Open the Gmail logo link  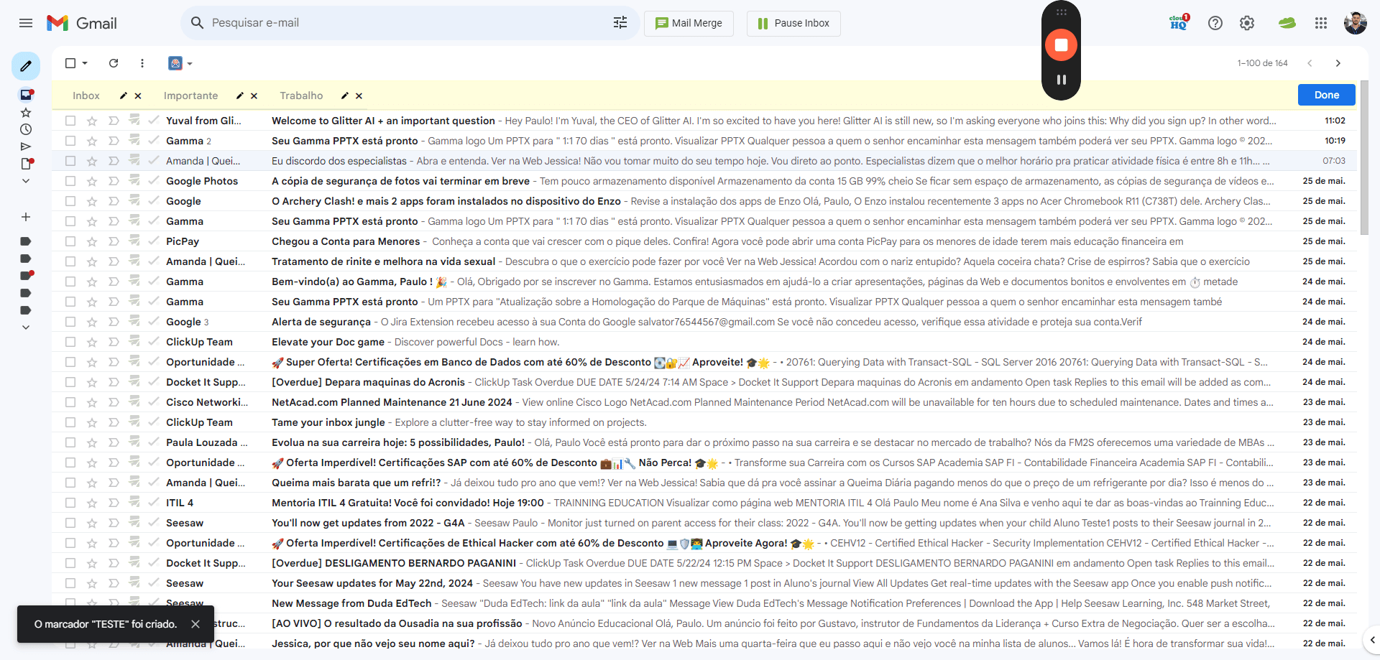(x=81, y=23)
